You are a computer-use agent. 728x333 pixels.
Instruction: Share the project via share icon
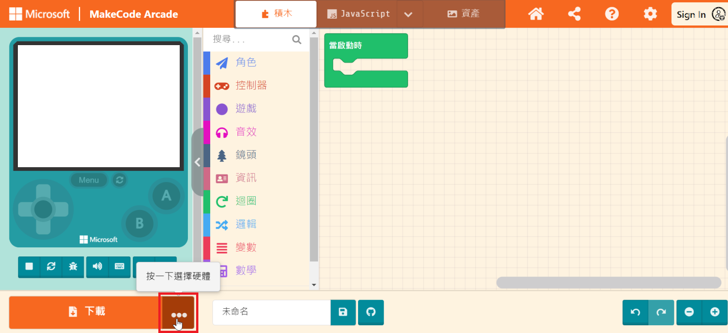click(x=574, y=14)
